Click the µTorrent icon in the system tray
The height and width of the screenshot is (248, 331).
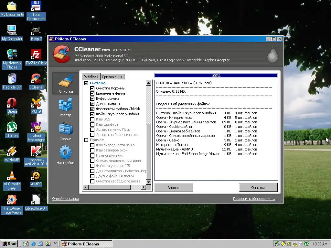tap(306, 244)
